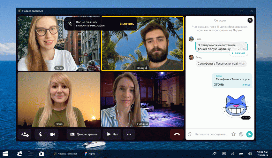Select Влад's video tile
The image size is (272, 158).
(x=142, y=44)
